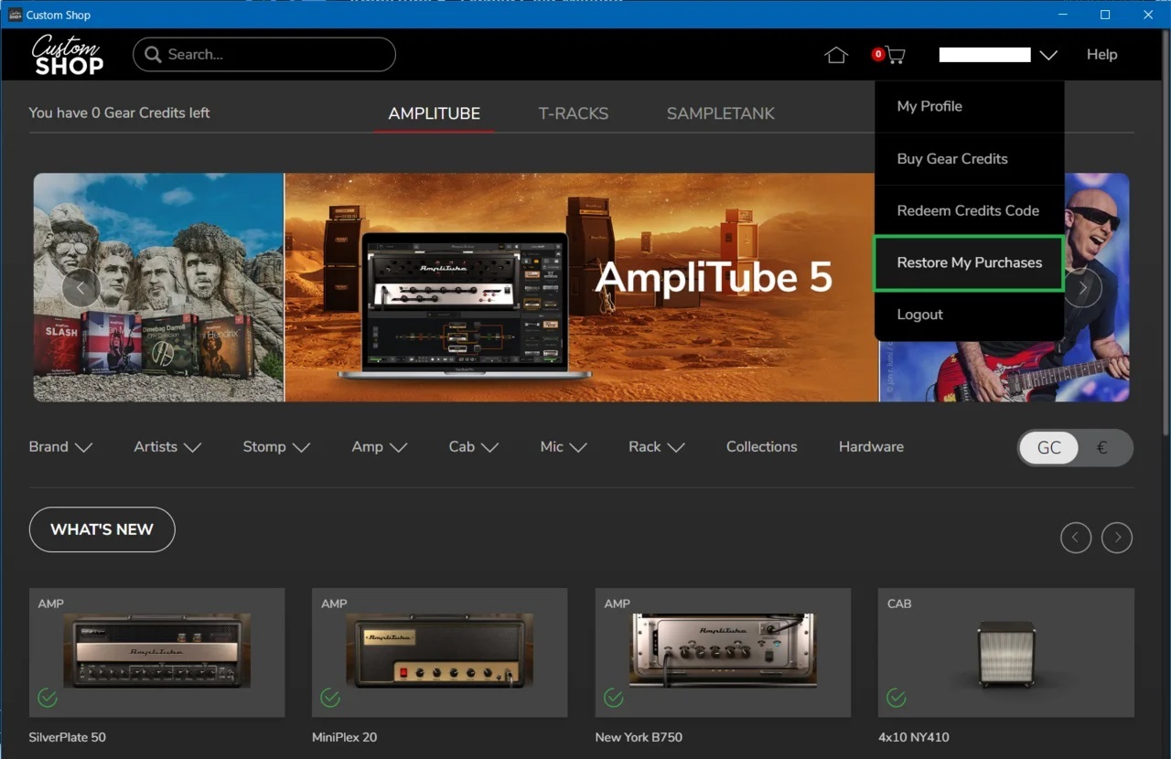
Task: Switch price display to GC
Action: pos(1049,448)
